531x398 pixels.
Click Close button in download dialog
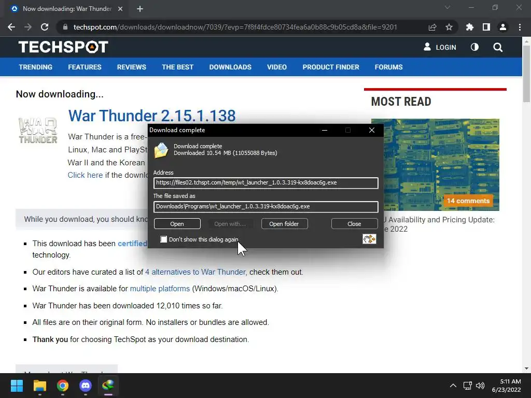point(354,224)
